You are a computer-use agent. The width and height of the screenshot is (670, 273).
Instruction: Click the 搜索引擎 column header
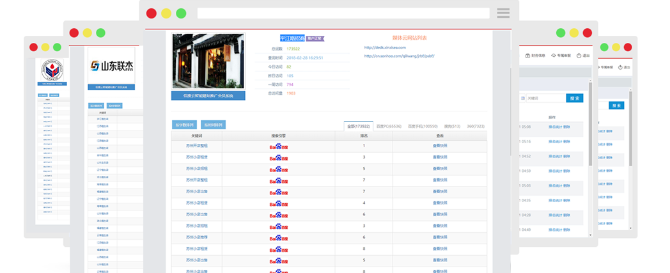pyautogui.click(x=278, y=136)
